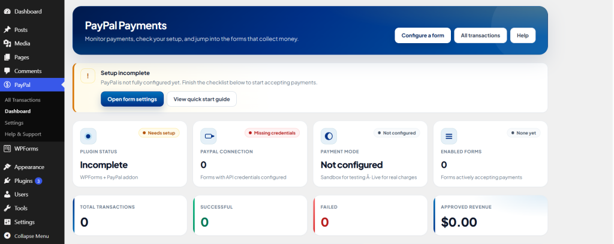
Task: Click the Dashboard gauge icon in sidebar
Action: [x=7, y=11]
